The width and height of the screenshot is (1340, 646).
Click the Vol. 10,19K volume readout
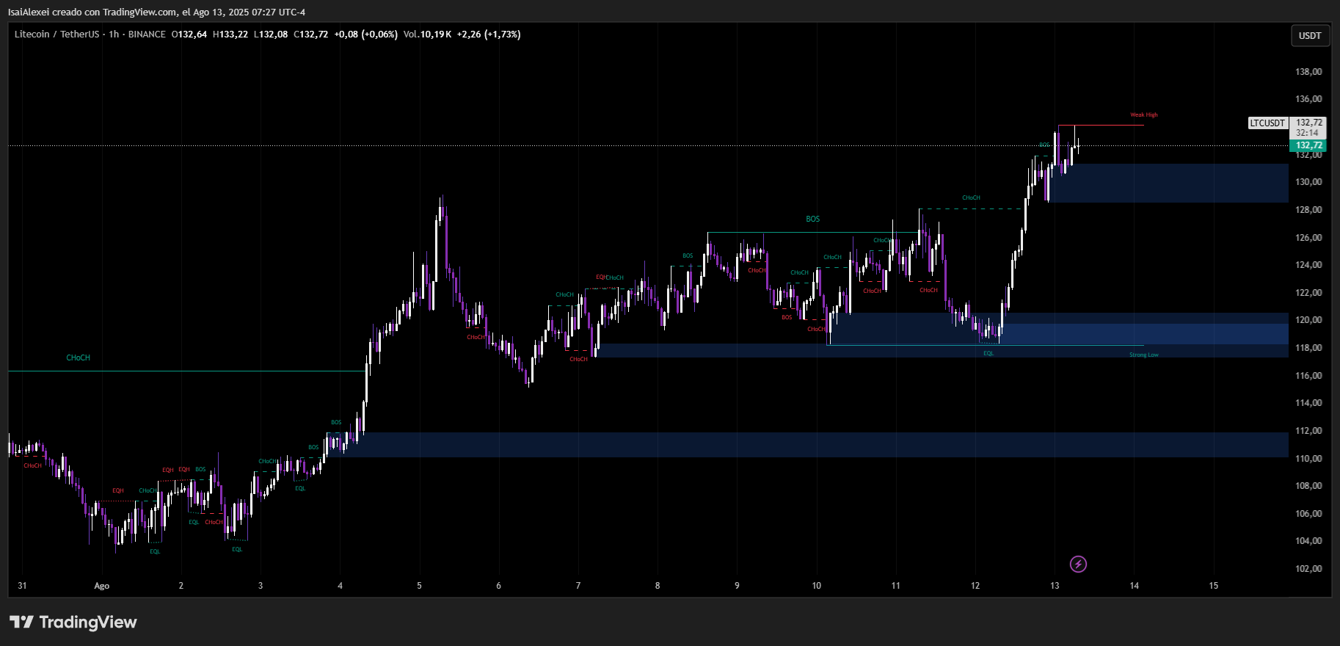(x=427, y=35)
